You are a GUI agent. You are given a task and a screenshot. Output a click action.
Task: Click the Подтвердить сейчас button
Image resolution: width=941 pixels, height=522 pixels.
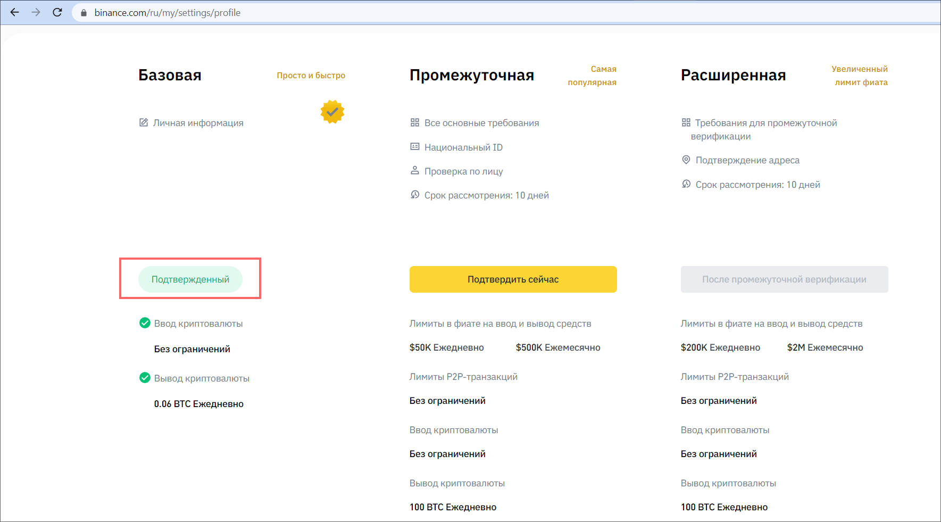(x=513, y=279)
